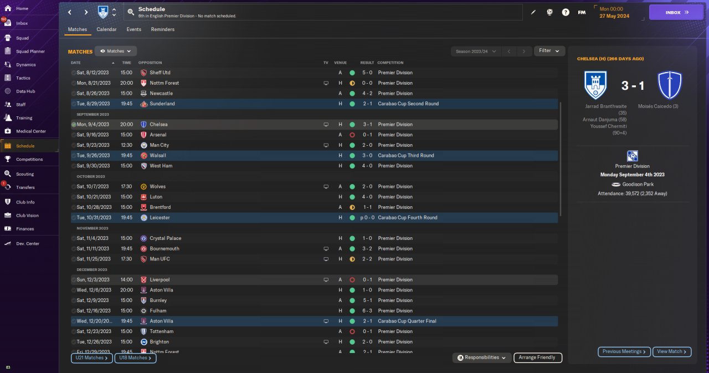Click the search magnifier icon

pyautogui.click(x=131, y=12)
